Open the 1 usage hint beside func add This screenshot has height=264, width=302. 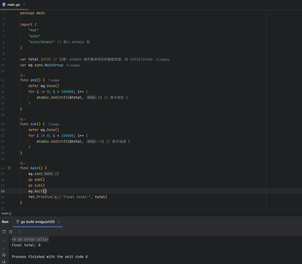(x=54, y=80)
